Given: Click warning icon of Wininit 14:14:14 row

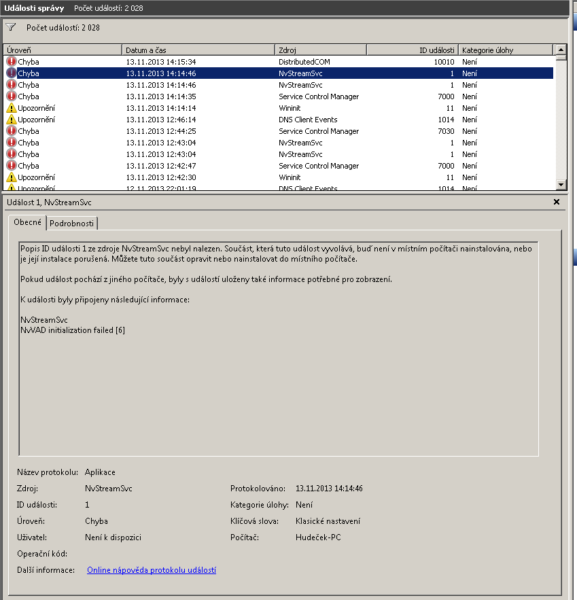Looking at the screenshot, I should click(12, 108).
